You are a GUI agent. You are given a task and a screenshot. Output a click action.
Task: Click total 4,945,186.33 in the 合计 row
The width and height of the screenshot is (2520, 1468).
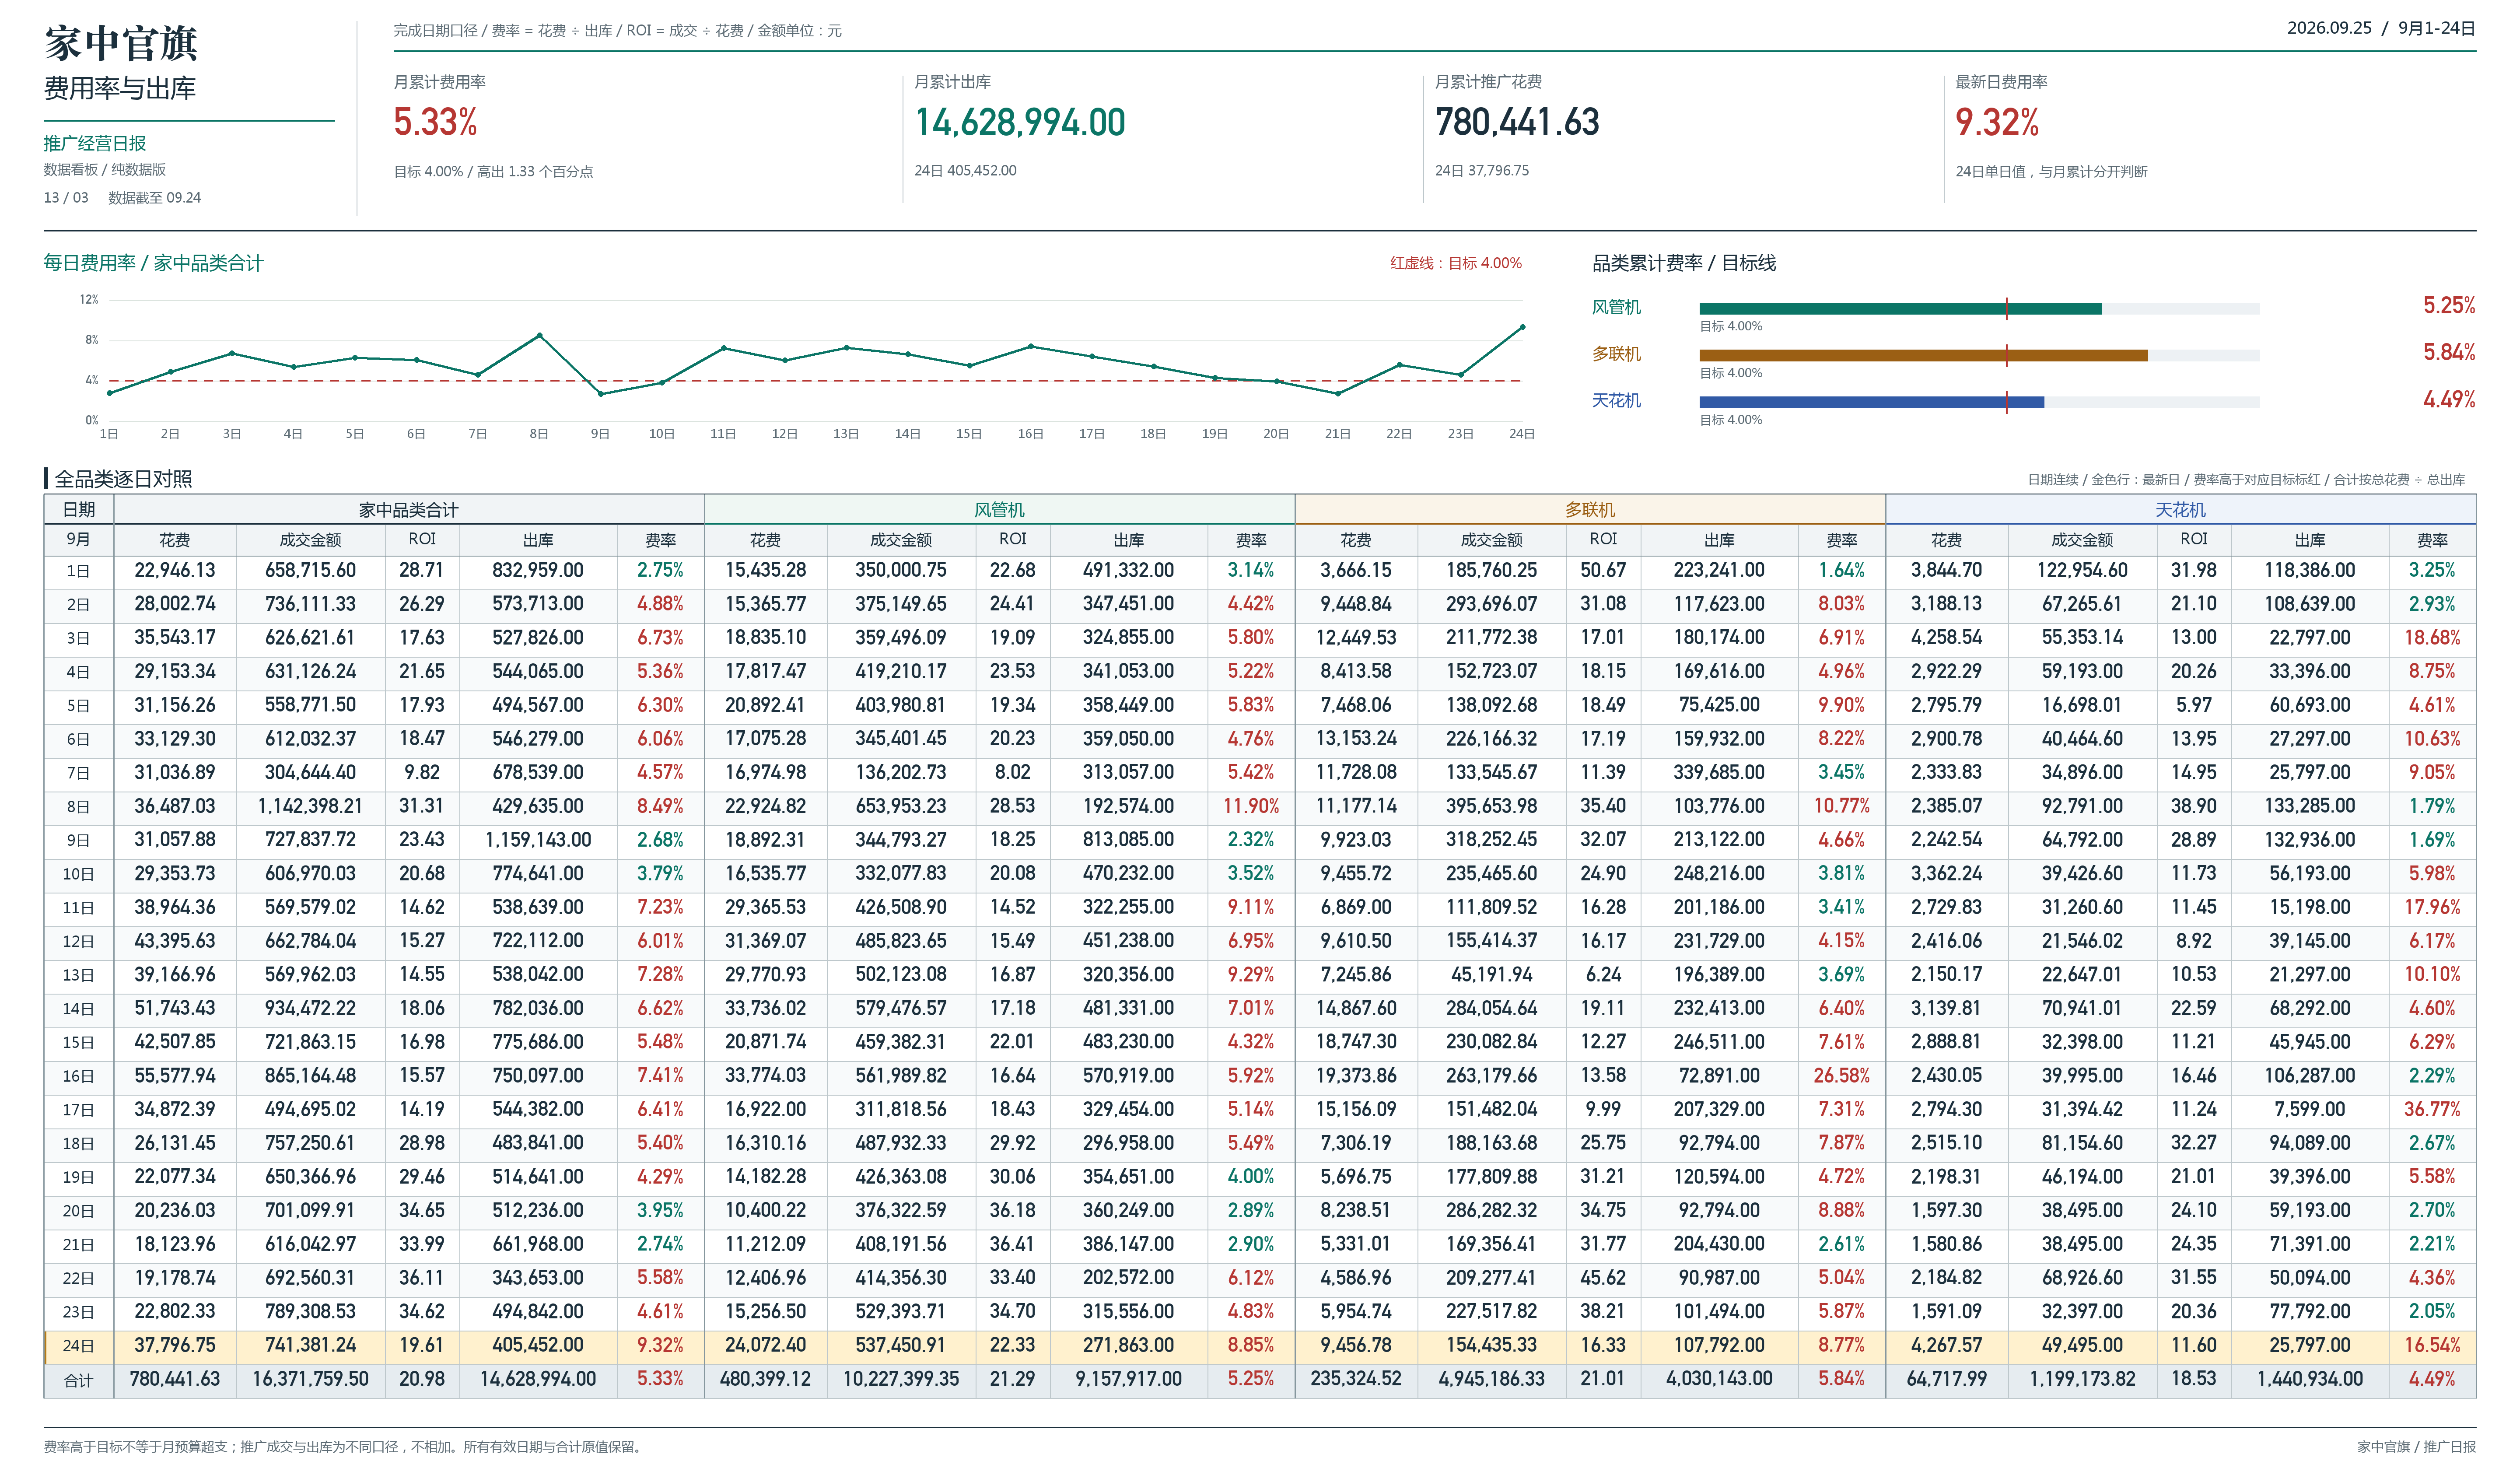pos(1491,1380)
